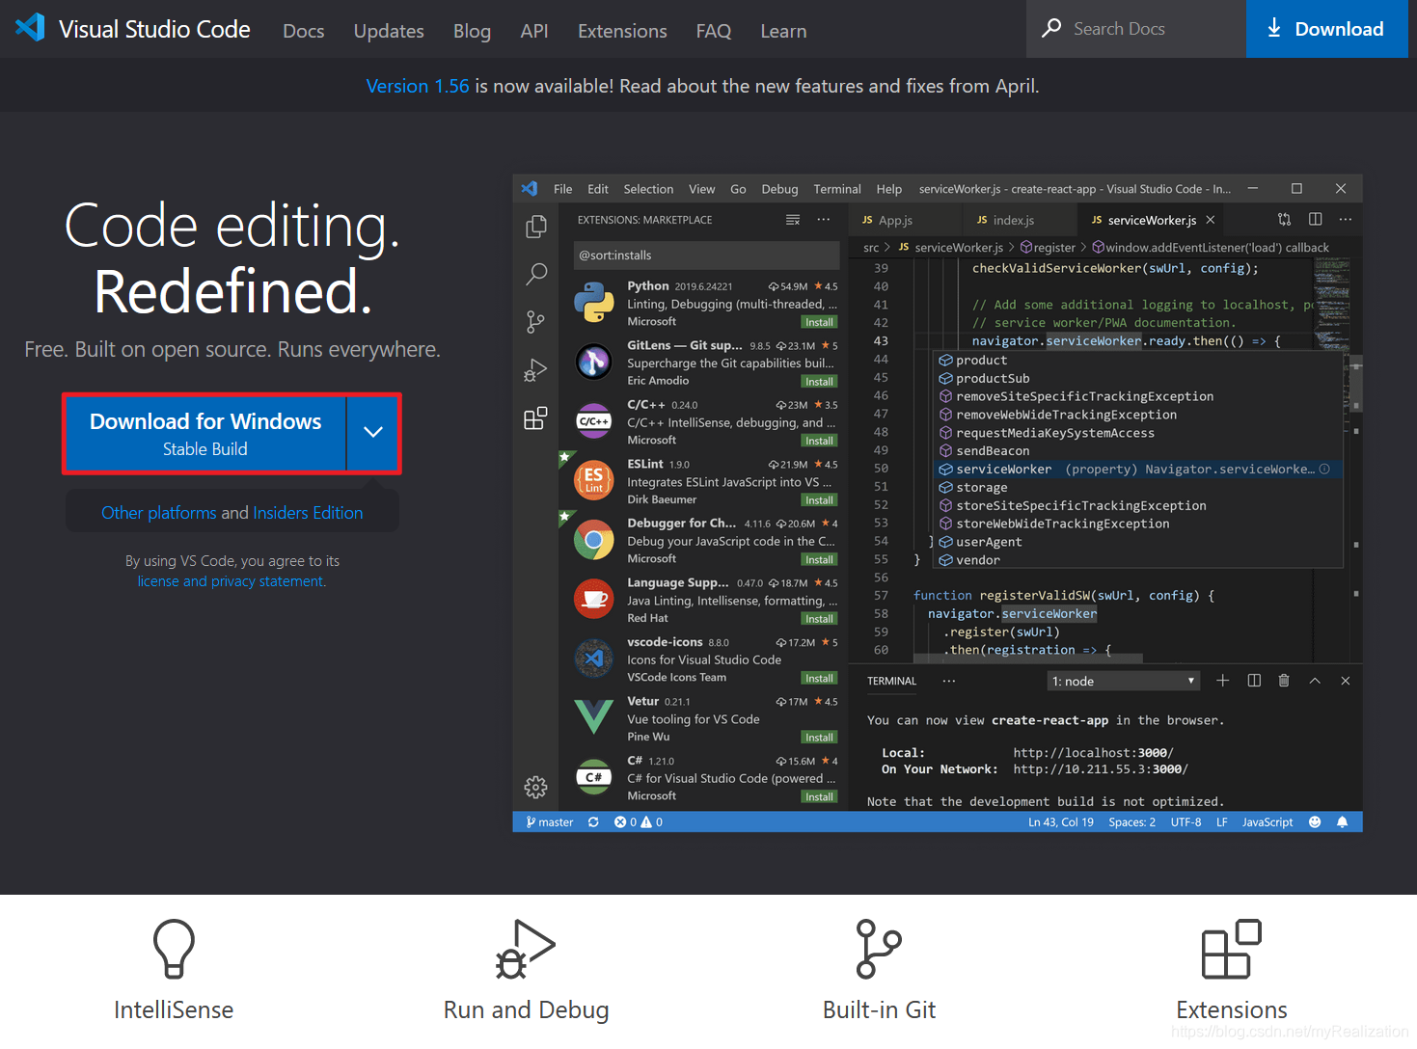
Task: Click the split editor icon
Action: pyautogui.click(x=1315, y=220)
